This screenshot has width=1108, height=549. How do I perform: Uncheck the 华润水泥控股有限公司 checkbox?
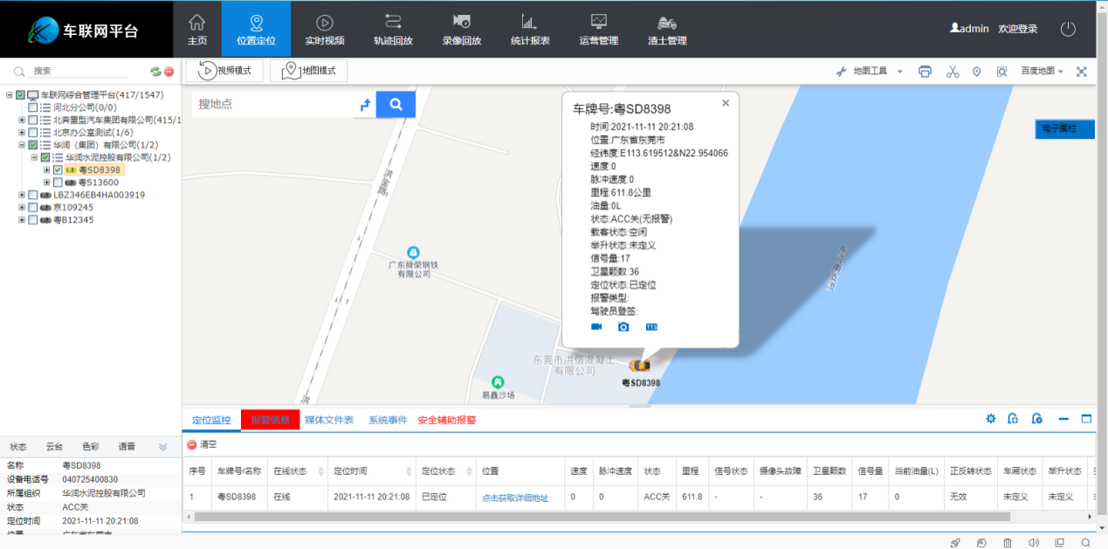pyautogui.click(x=45, y=157)
